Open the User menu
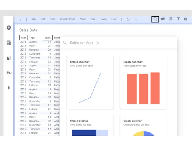Image resolution: width=192 pixels, height=144 pixels. pos(114,19)
